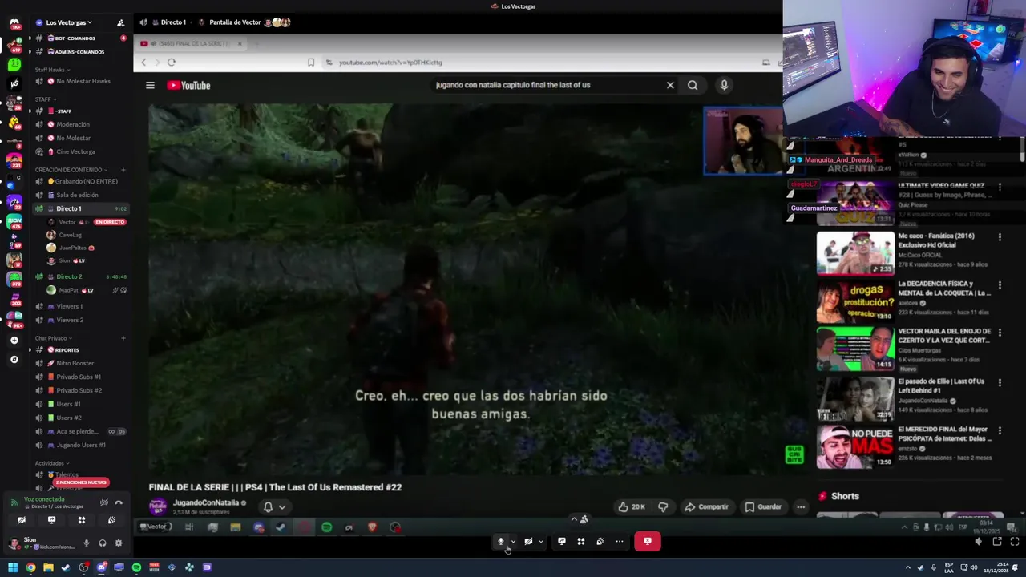1026x577 pixels.
Task: Join the Sala de edición voice channel
Action: (x=80, y=195)
